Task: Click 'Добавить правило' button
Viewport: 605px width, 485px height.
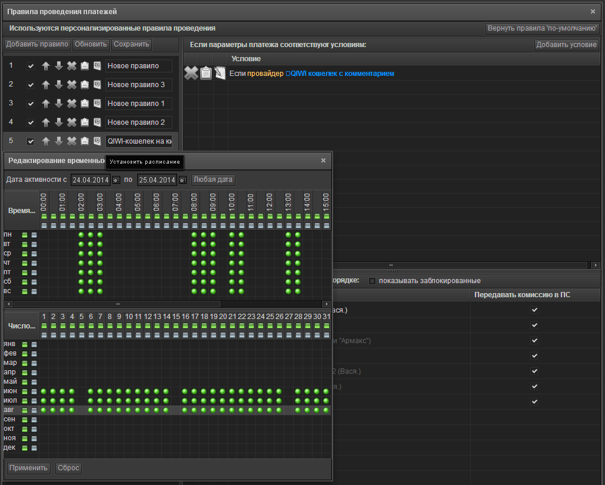Action: (37, 44)
